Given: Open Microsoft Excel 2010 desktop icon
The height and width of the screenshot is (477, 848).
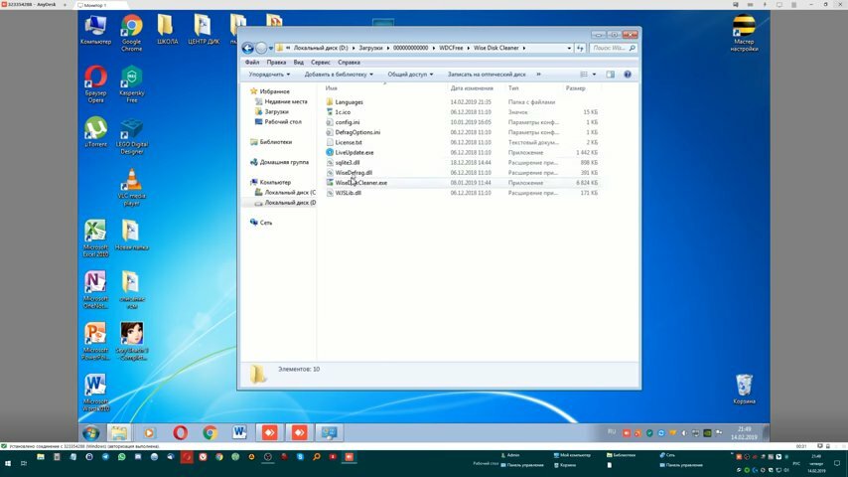Looking at the screenshot, I should coord(95,238).
